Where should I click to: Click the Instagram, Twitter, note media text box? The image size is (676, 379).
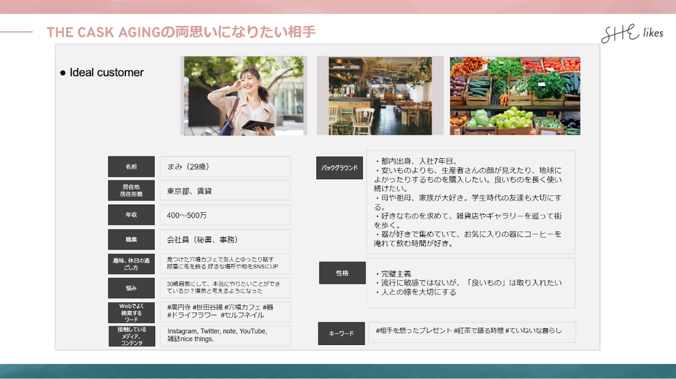pos(226,335)
